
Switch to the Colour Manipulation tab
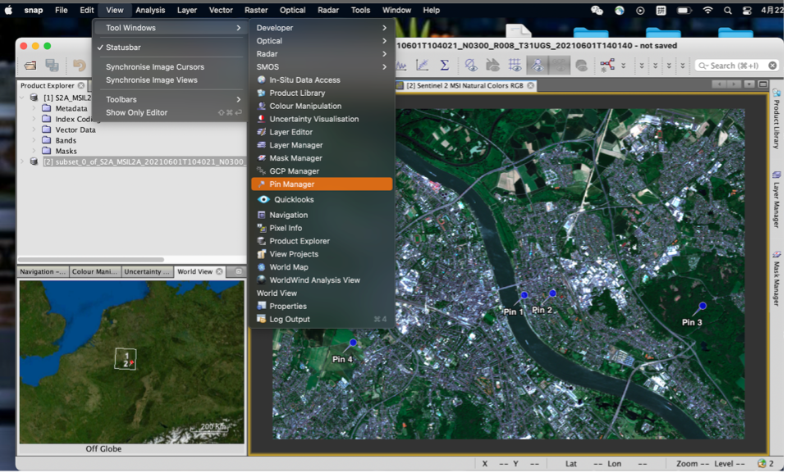94,272
